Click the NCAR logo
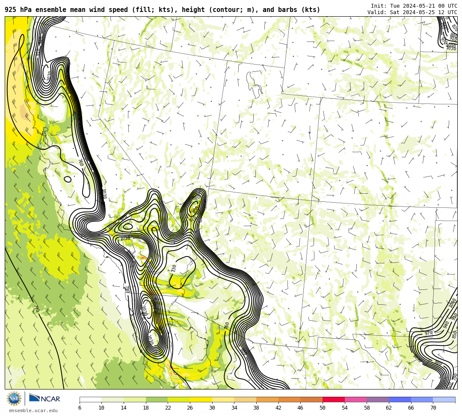The height and width of the screenshot is (416, 462). click(44, 398)
